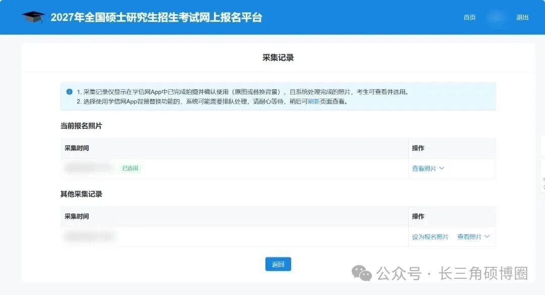Click the 公众号 · 长三角硕博圈 watermark text
545x295 pixels.
coord(453,273)
